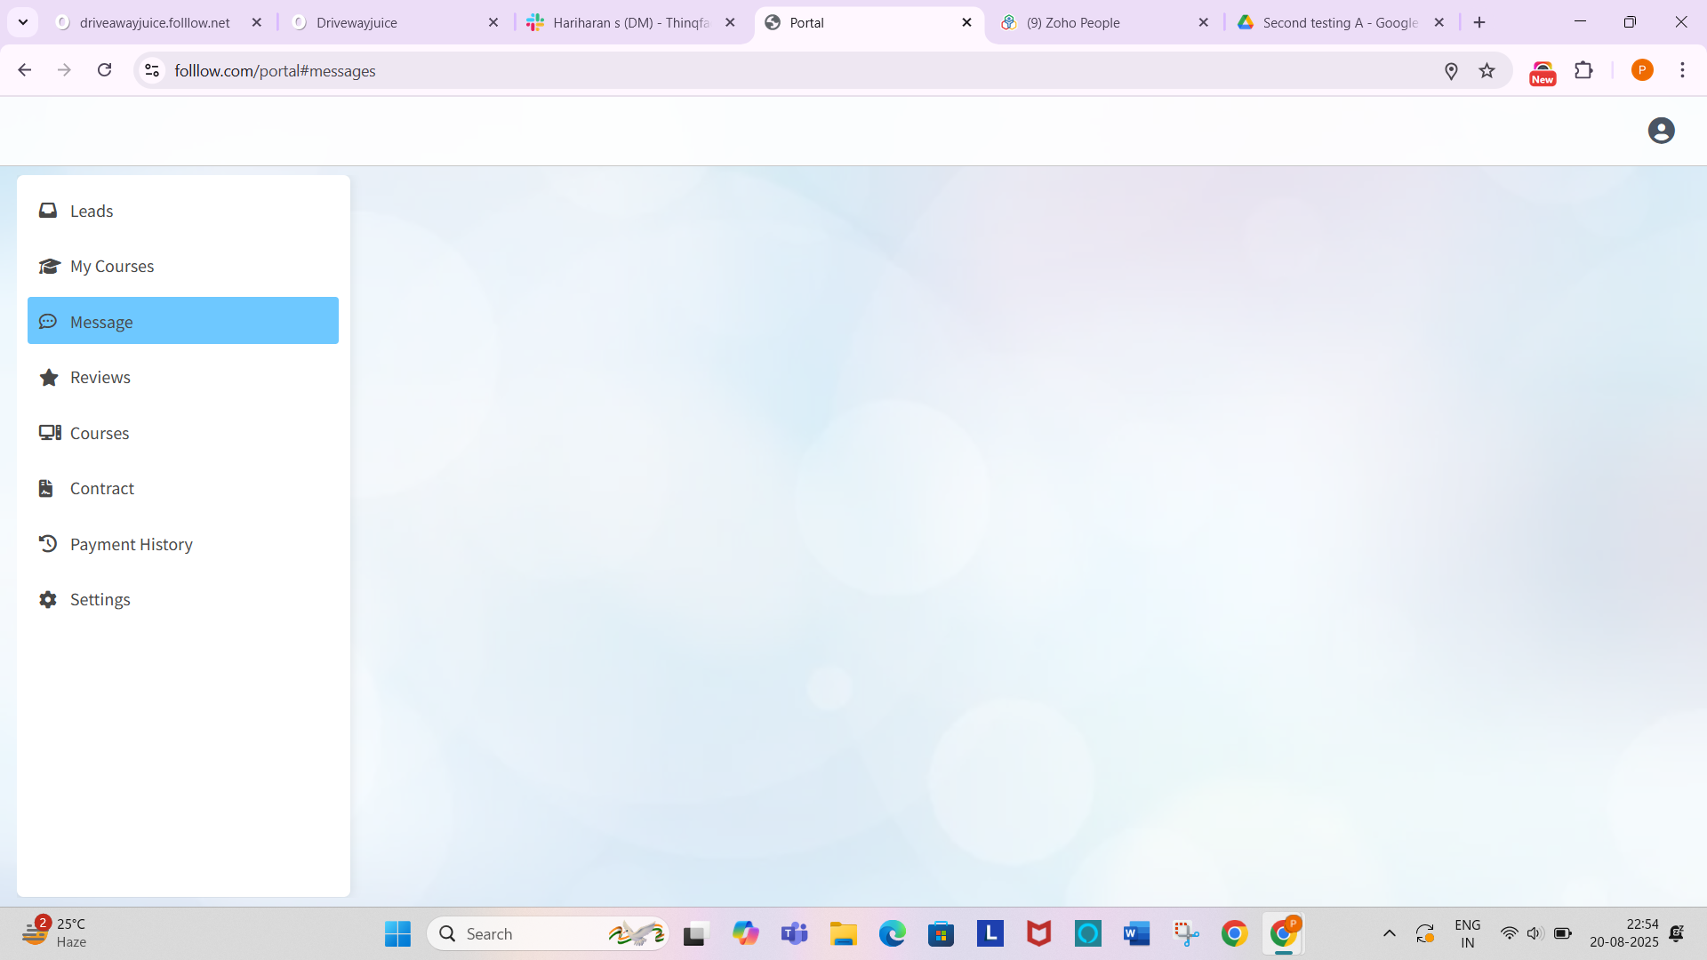Click the Payment History clock icon
The width and height of the screenshot is (1707, 960).
[48, 544]
